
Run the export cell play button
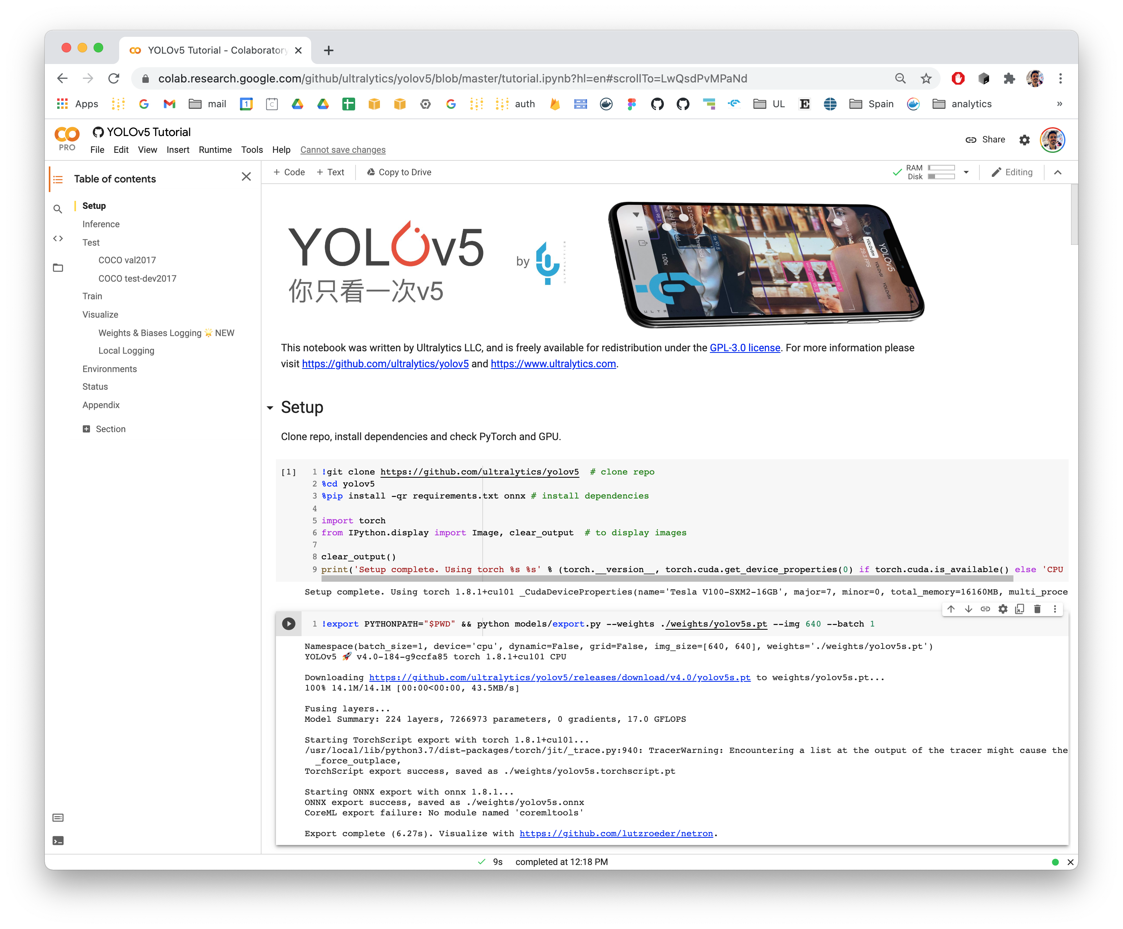(289, 623)
